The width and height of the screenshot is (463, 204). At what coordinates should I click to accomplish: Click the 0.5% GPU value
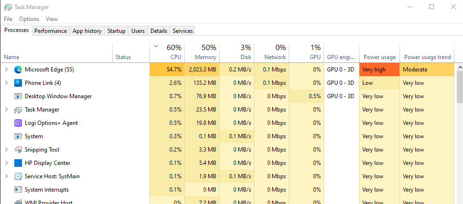[x=306, y=96]
